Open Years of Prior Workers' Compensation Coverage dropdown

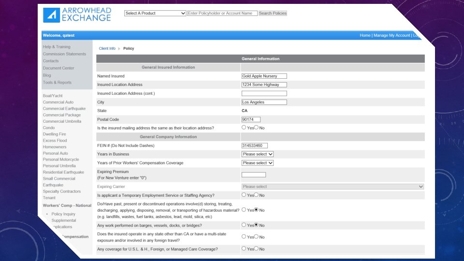point(258,163)
